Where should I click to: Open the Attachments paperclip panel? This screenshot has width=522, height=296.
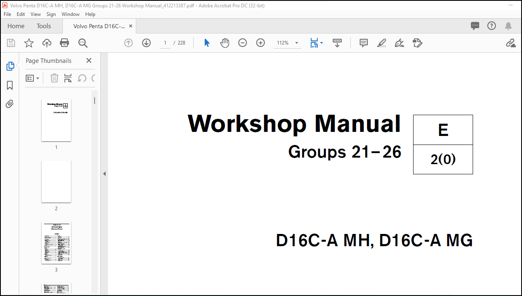10,104
